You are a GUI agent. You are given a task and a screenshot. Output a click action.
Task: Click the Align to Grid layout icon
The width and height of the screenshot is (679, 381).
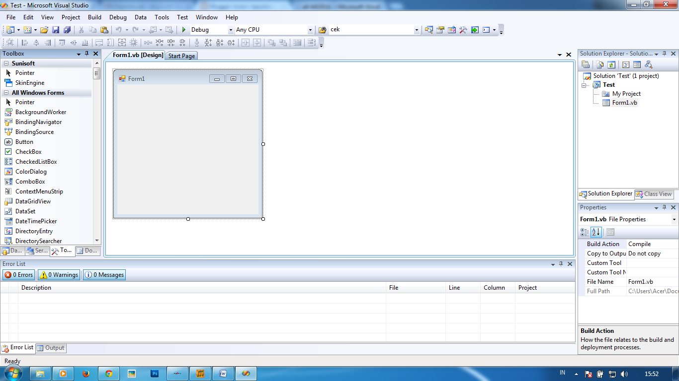(x=10, y=43)
